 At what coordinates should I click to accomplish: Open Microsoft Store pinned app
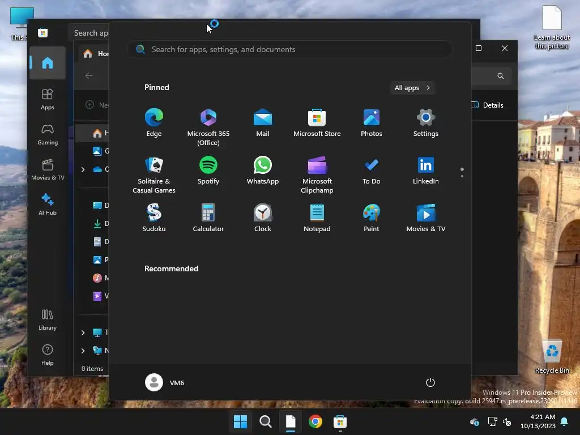(317, 123)
